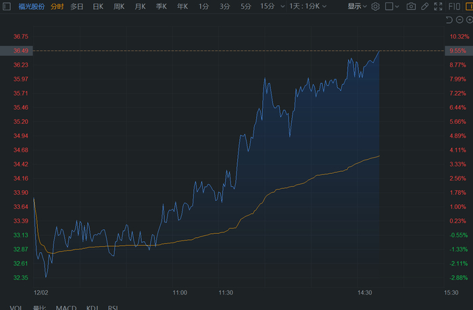The image size is (473, 310).
Task: Take a screenshot with camera icon
Action: pos(412,6)
